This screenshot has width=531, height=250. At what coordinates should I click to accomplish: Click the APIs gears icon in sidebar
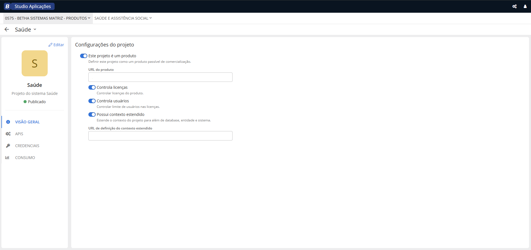[8, 134]
